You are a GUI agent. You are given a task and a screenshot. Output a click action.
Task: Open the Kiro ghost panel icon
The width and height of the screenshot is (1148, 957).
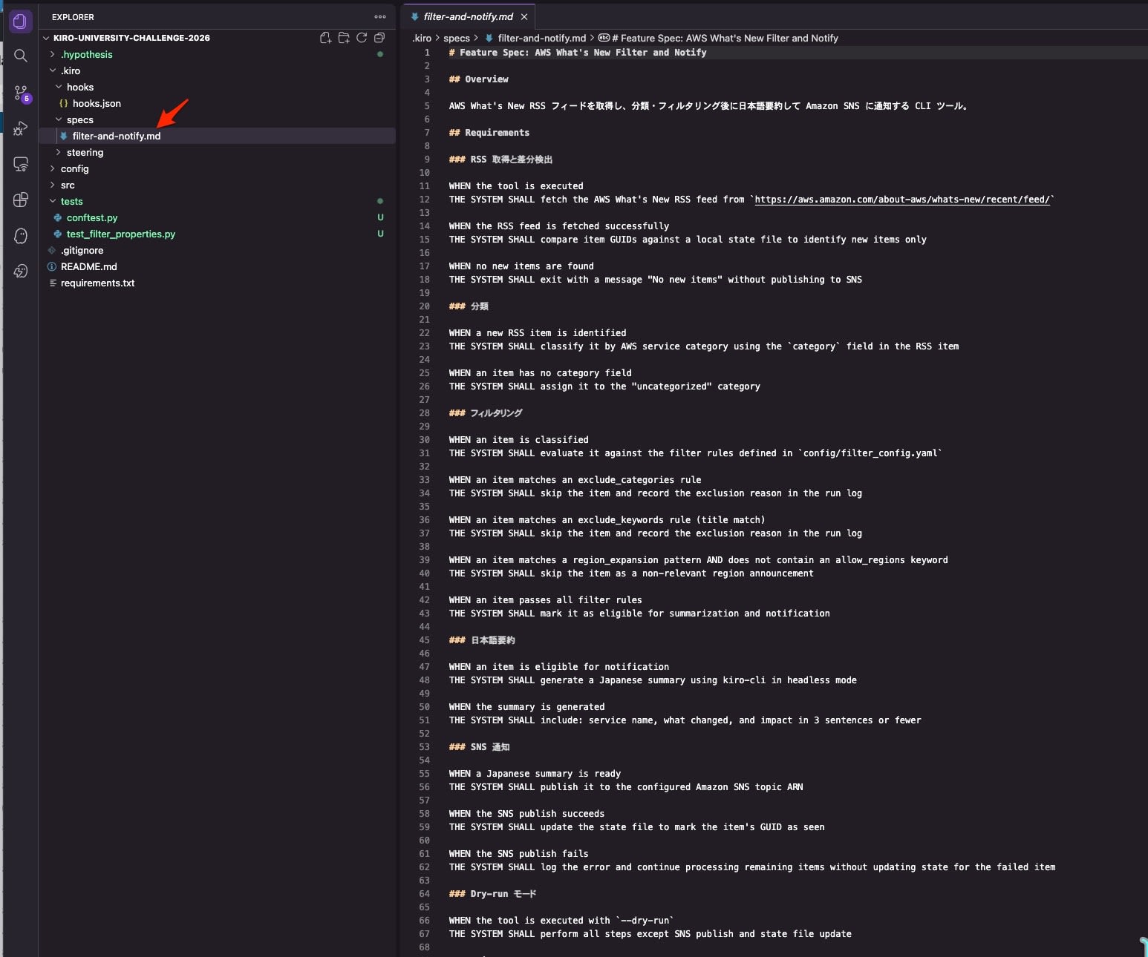tap(20, 235)
